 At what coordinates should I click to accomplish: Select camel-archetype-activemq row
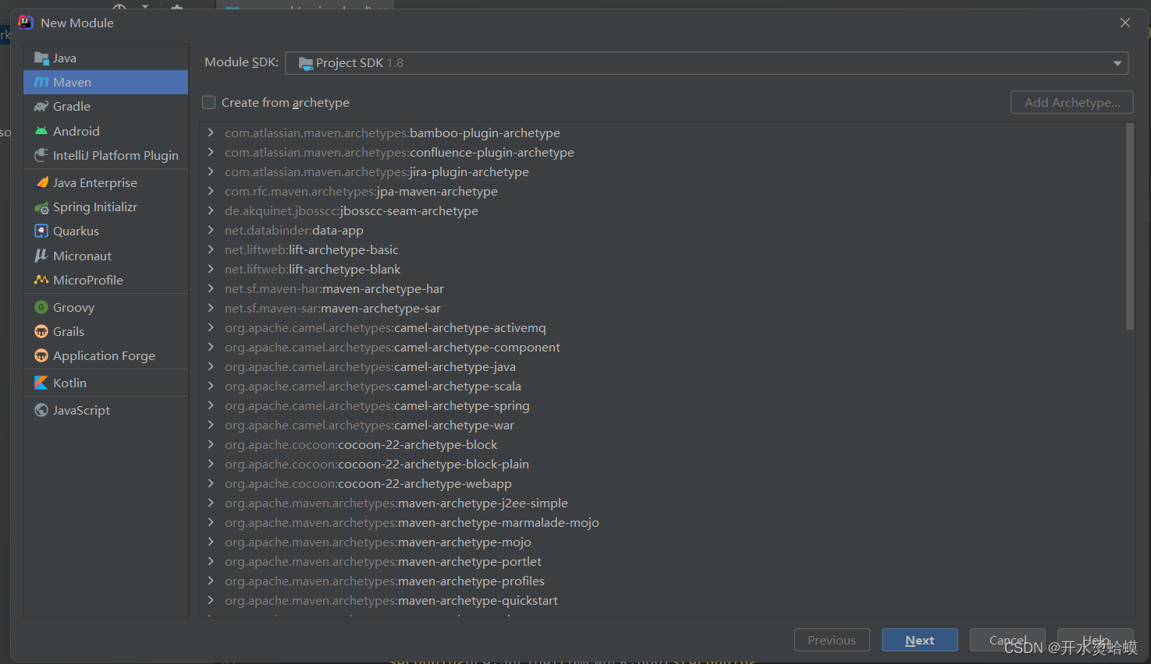click(663, 327)
